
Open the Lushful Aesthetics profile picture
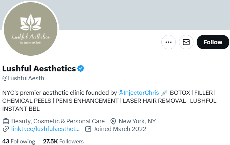31,29
